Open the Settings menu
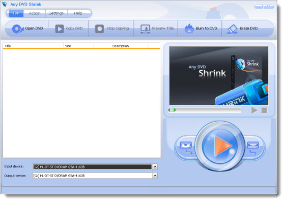 56,13
